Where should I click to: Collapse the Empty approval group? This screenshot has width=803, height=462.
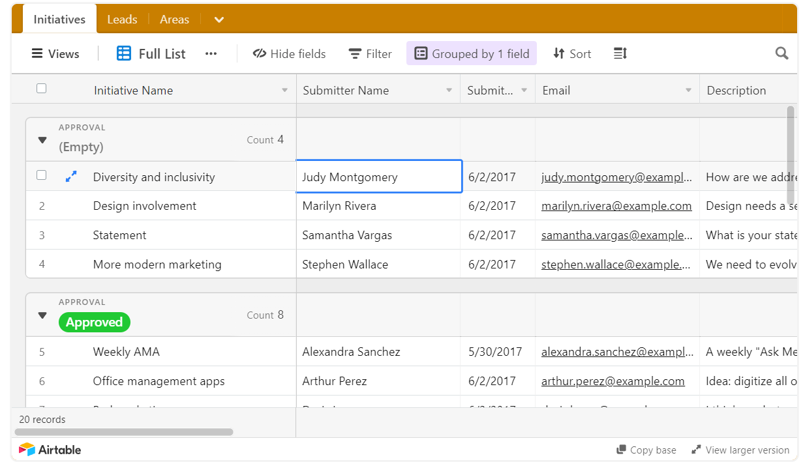tap(42, 139)
